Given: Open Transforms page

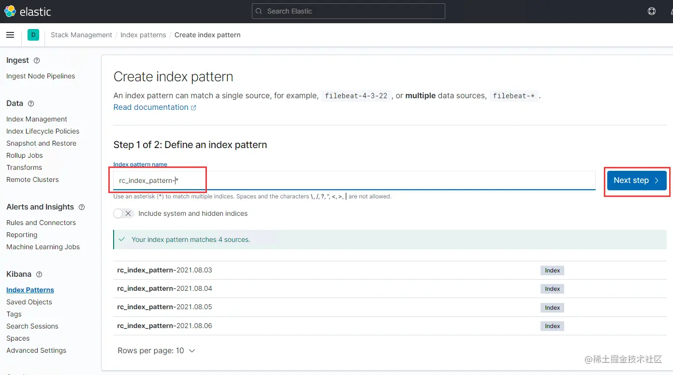Looking at the screenshot, I should (24, 167).
